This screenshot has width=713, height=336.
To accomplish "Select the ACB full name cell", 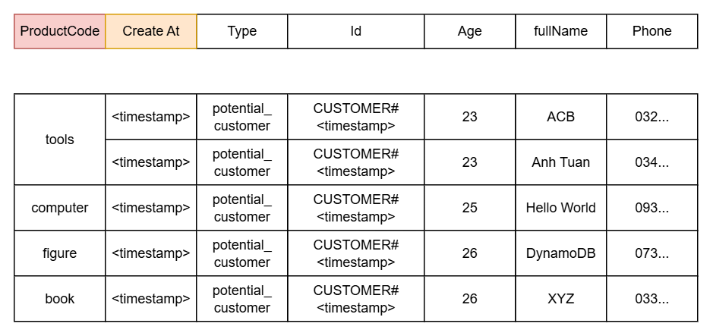I will (561, 117).
